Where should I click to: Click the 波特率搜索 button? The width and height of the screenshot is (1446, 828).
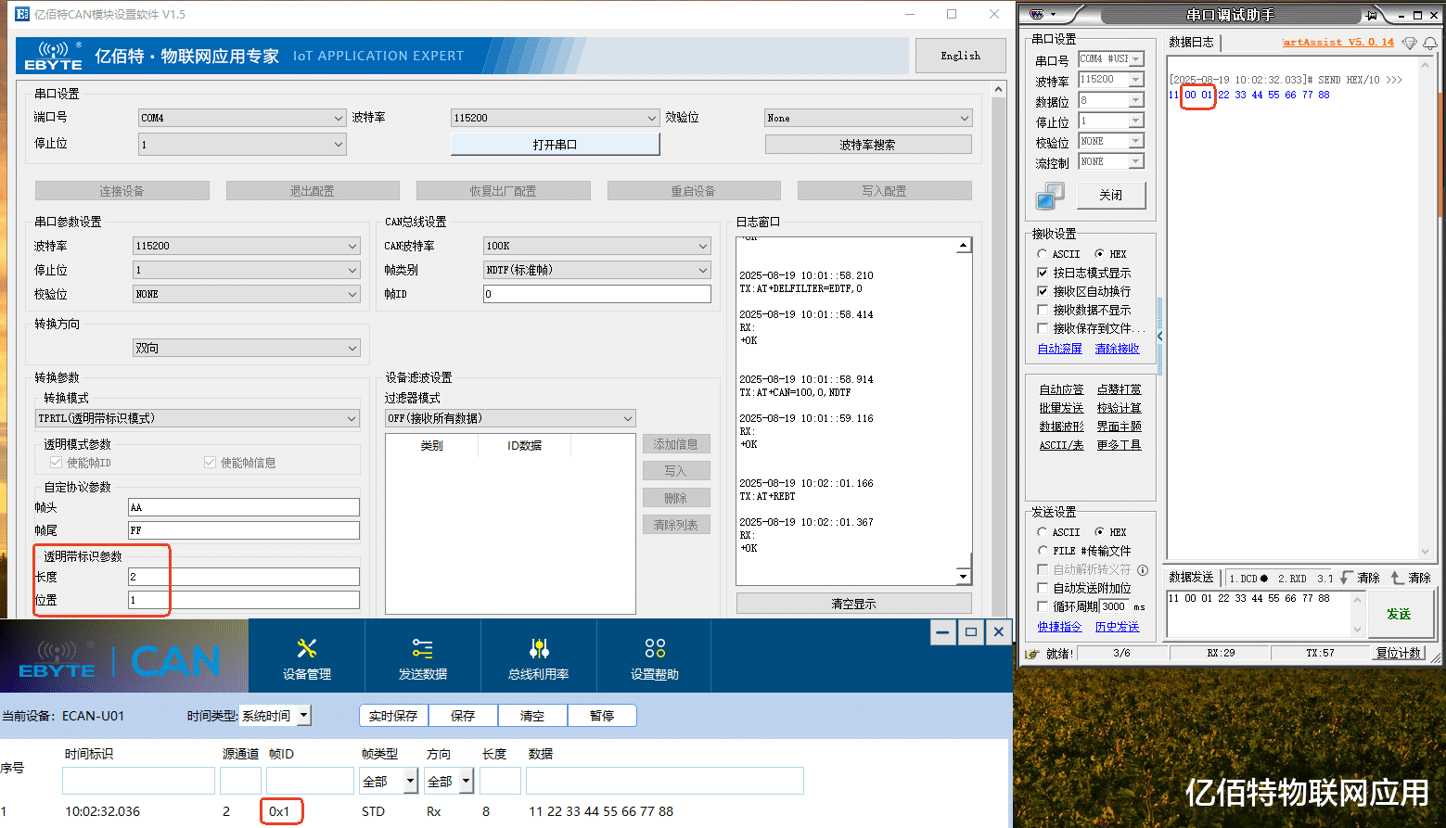coord(868,145)
